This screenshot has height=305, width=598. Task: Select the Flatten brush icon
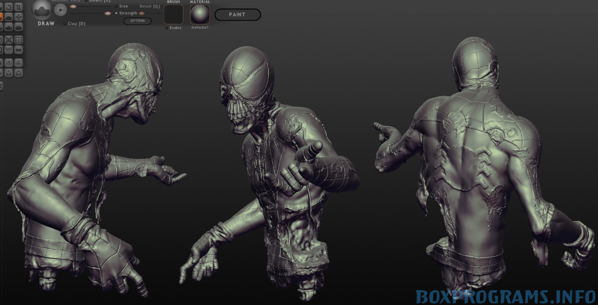[x=9, y=17]
